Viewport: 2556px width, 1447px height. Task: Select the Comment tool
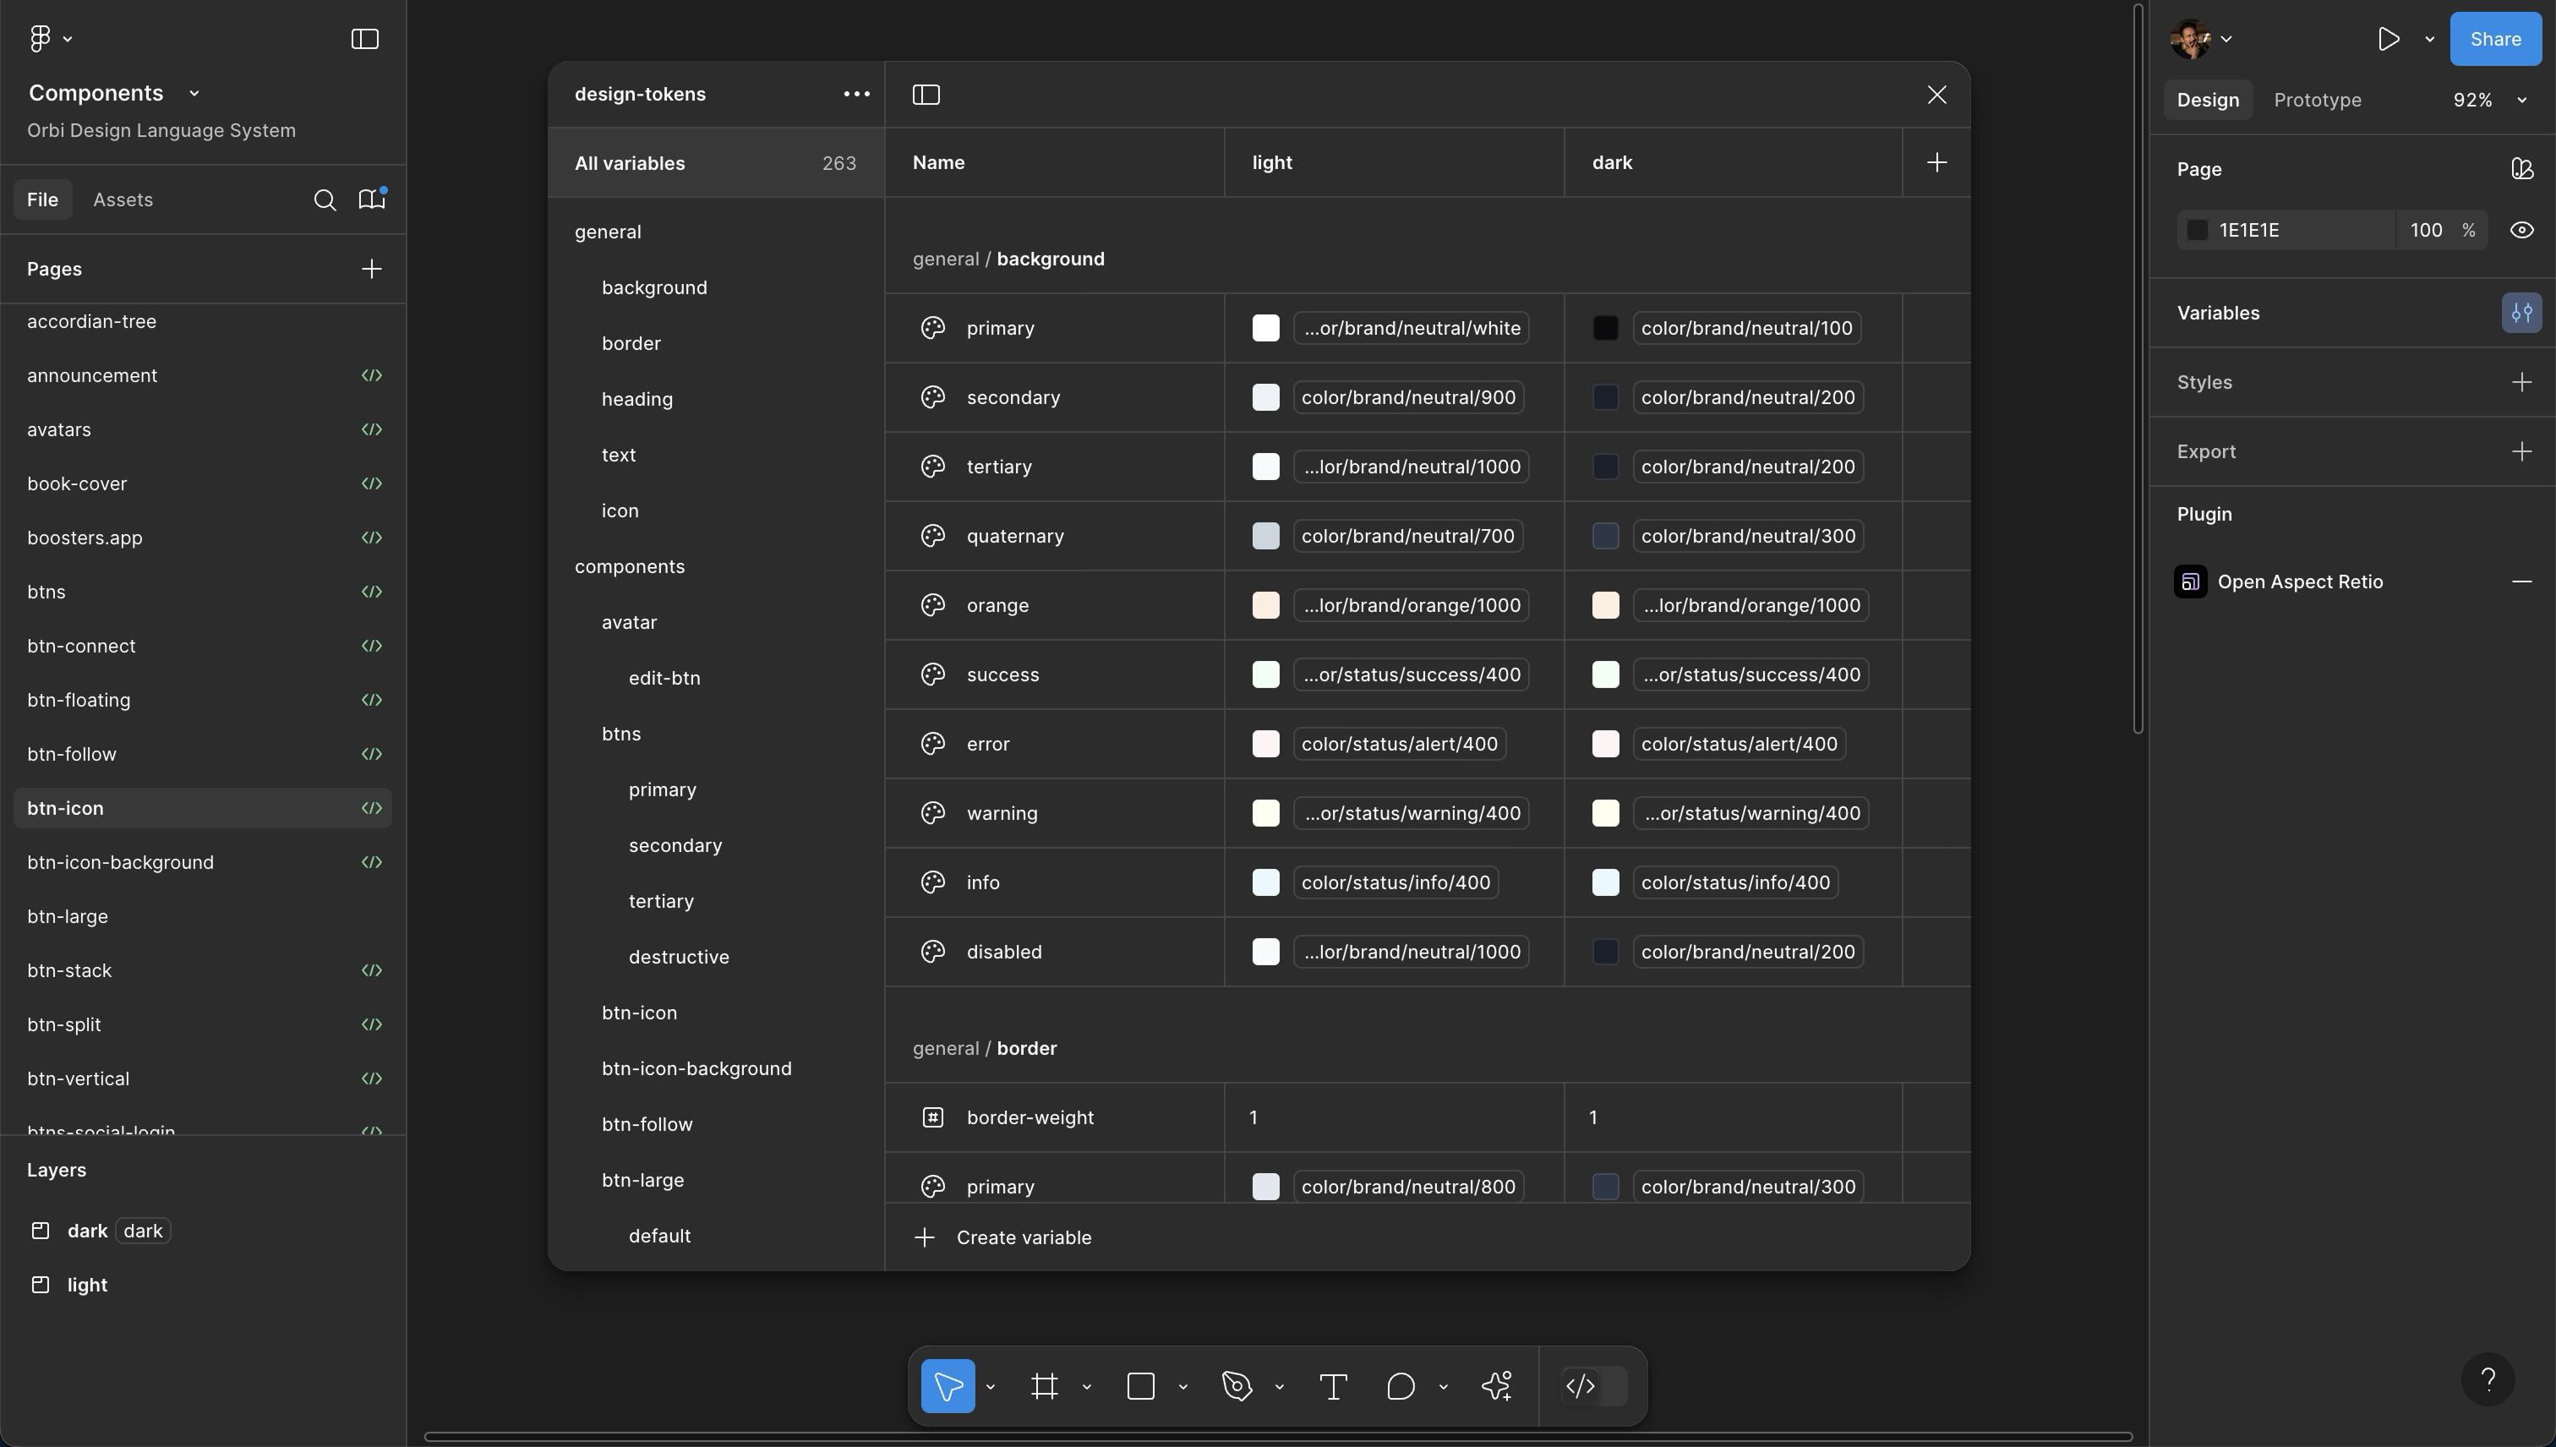tap(1401, 1386)
